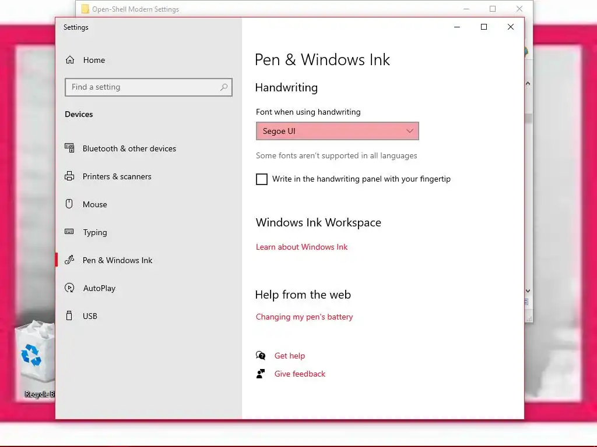The height and width of the screenshot is (447, 597).
Task: Close the Settings window
Action: click(x=511, y=27)
